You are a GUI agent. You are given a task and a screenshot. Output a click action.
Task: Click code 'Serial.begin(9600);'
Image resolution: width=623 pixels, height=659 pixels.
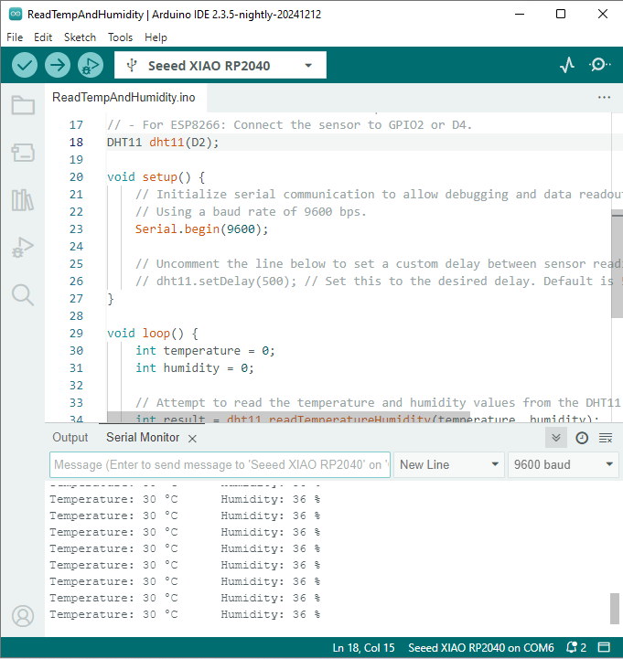201,229
